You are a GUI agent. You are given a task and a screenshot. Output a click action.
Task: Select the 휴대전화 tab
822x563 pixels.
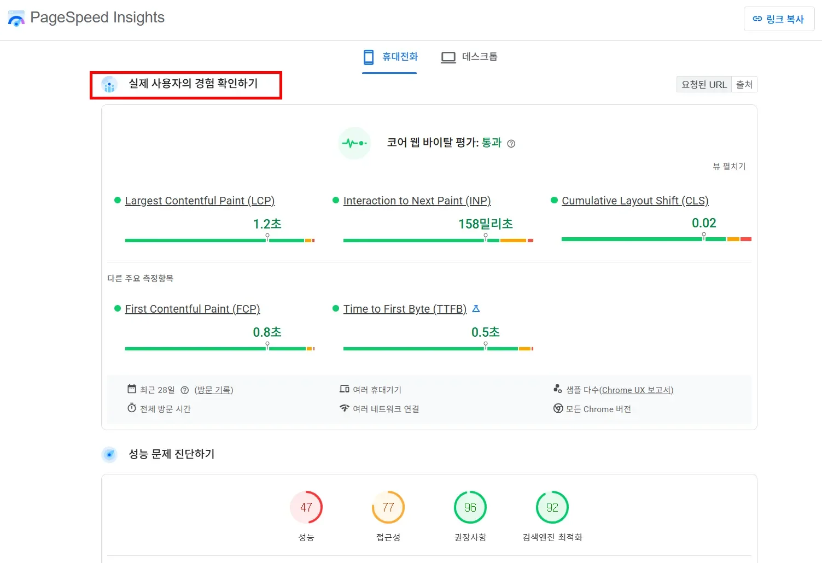389,57
